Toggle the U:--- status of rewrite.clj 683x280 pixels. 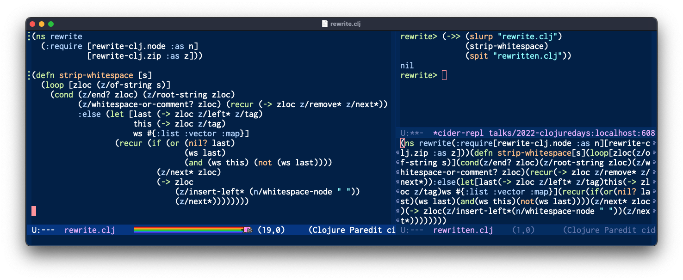pyautogui.click(x=43, y=230)
